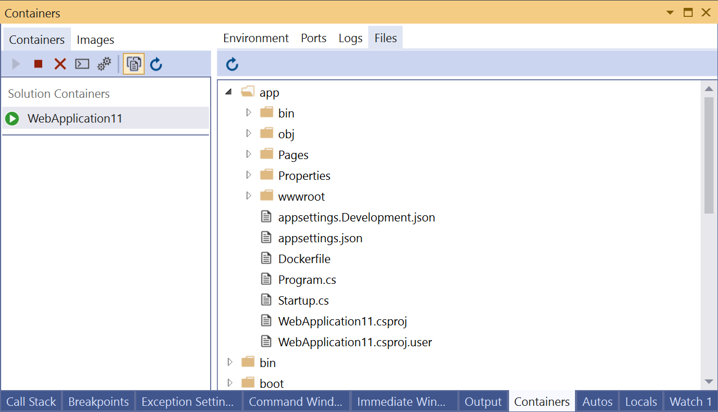Refresh the container list
This screenshot has width=718, height=412.
point(156,64)
